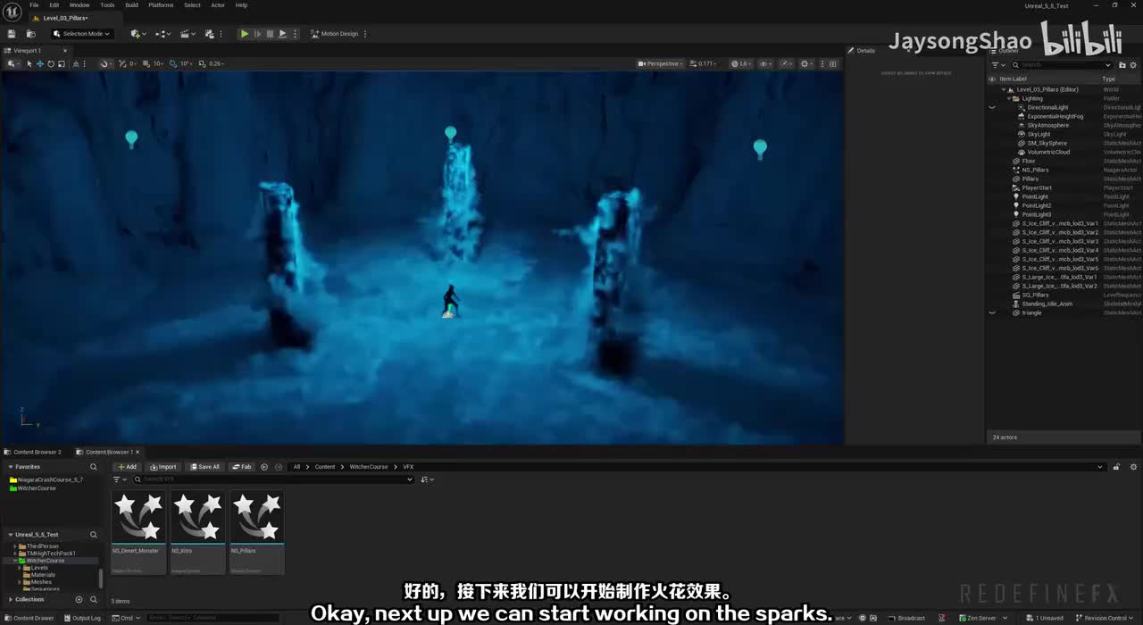Select the Rotate tool in viewport
Viewport: 1143px width, 625px height.
50,63
